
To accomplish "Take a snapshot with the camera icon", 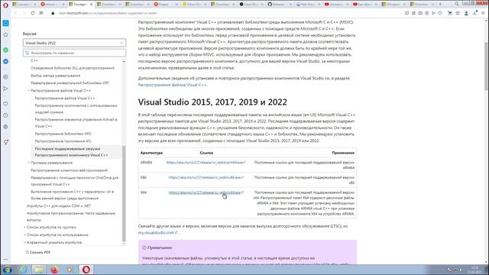I will [420, 13].
